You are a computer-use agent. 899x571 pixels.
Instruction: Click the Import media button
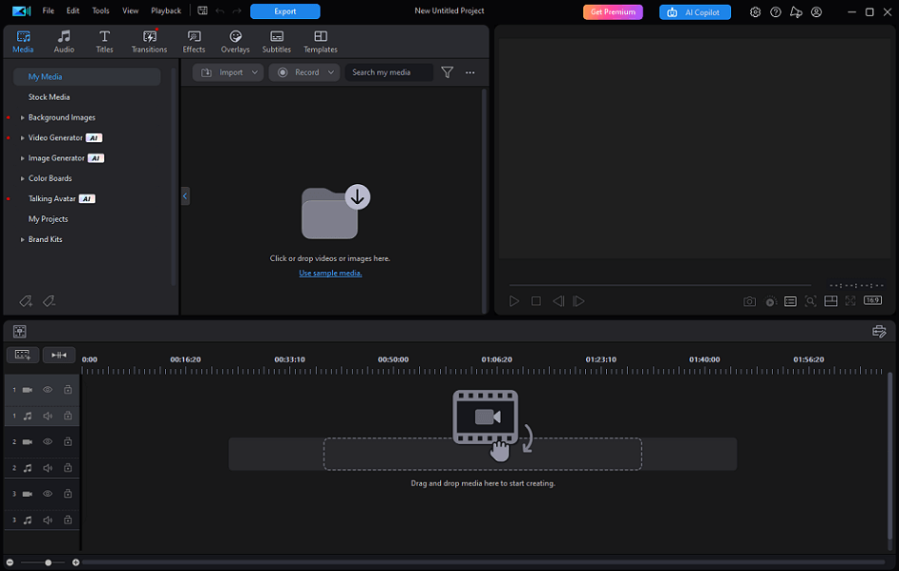tap(222, 72)
